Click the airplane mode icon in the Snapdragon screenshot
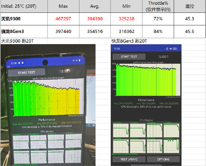 [170, 49]
